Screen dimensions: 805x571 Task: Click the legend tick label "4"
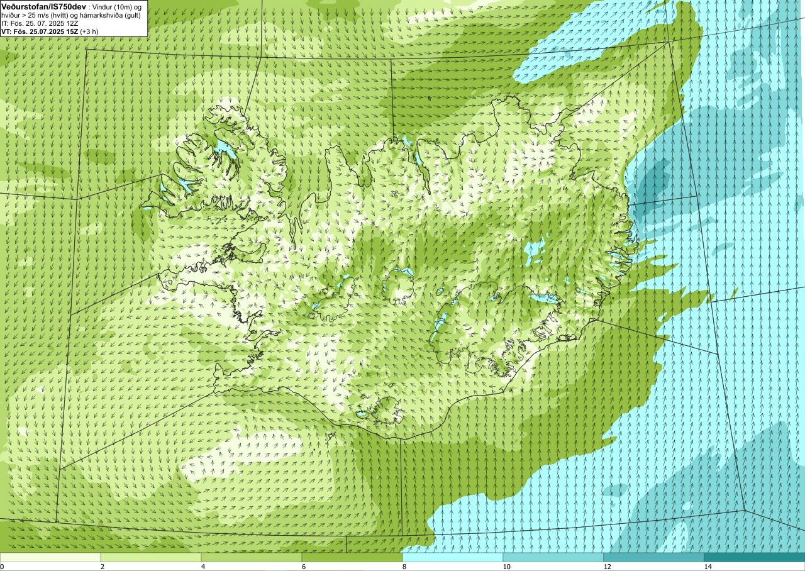point(203,567)
